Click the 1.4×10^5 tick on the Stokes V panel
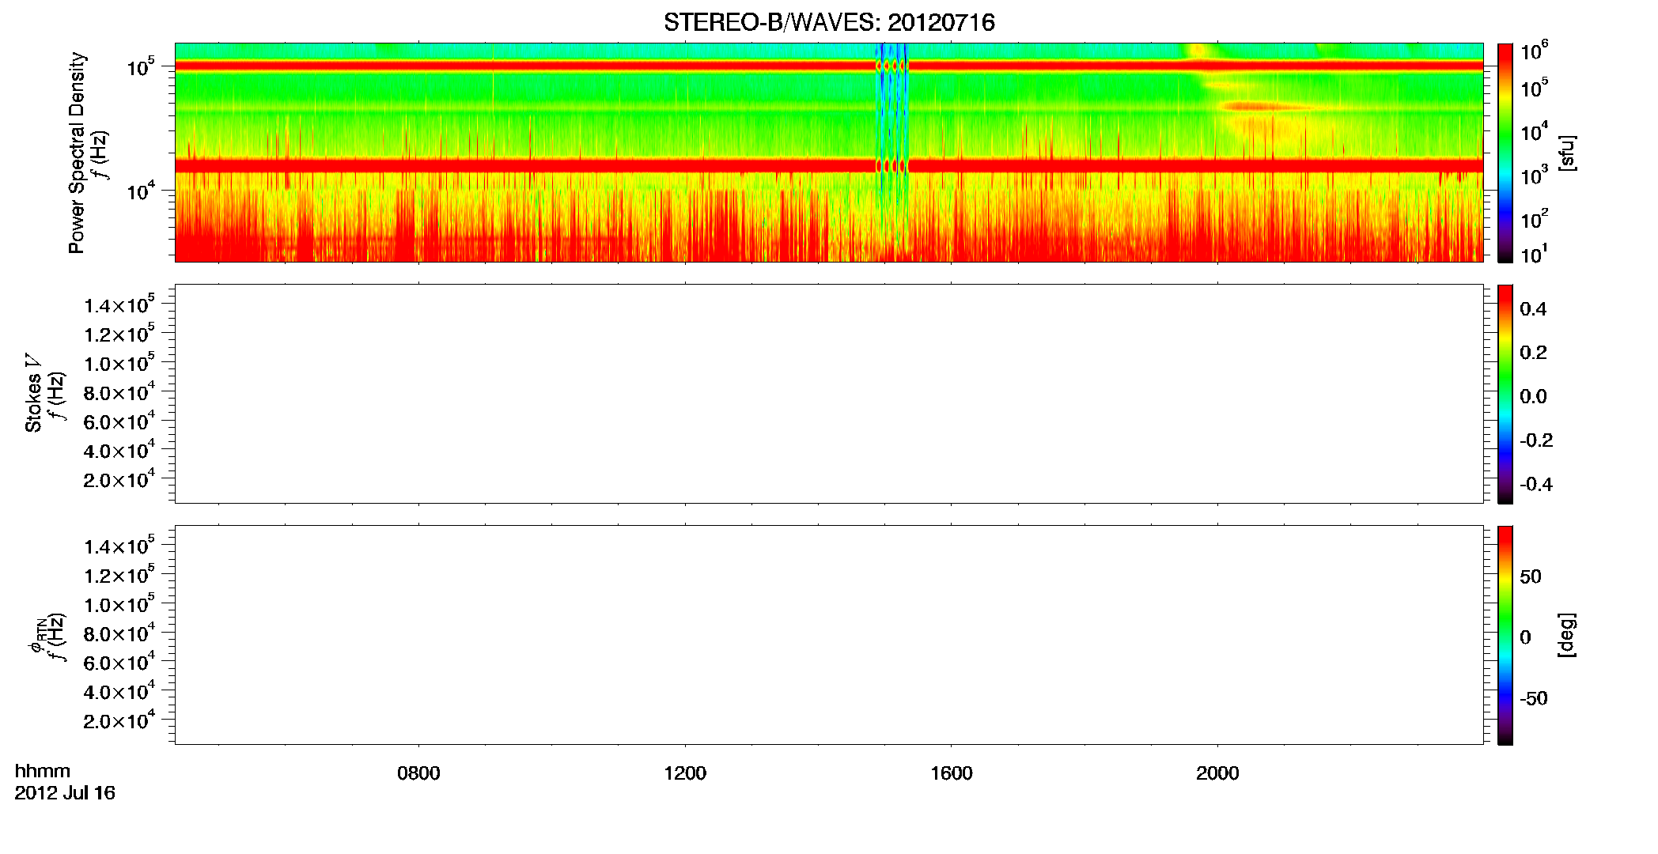The width and height of the screenshot is (1658, 854). (x=119, y=305)
